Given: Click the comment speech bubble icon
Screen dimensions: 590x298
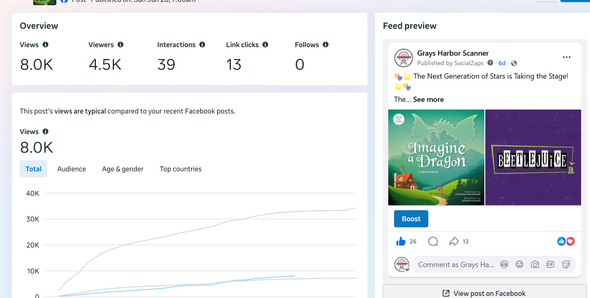Looking at the screenshot, I should tap(433, 241).
